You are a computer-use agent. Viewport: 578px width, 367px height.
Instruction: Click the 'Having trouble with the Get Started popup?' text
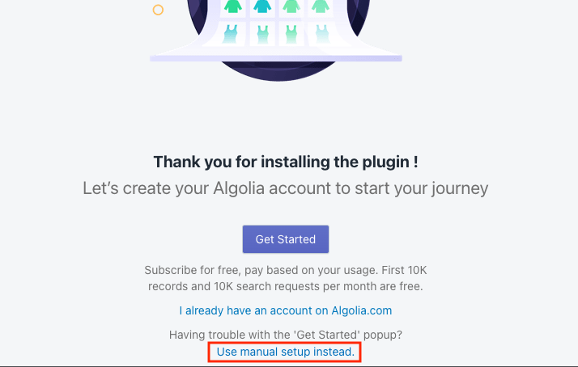(285, 335)
